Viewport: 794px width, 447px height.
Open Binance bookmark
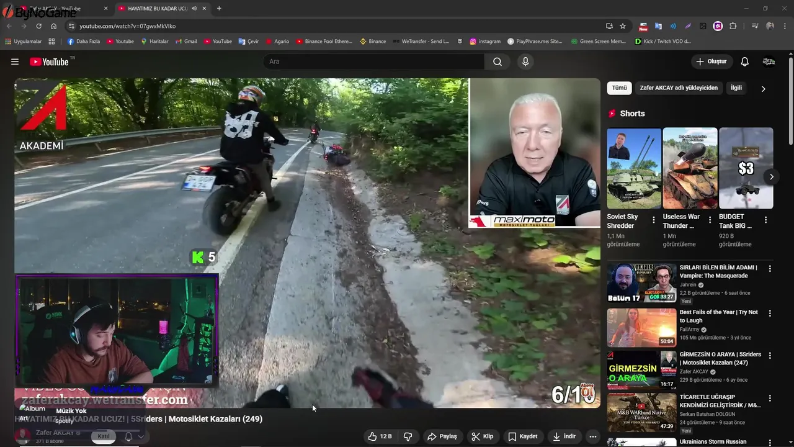[373, 42]
